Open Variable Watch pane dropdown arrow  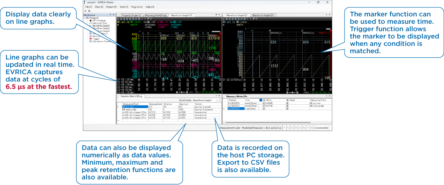216,96
